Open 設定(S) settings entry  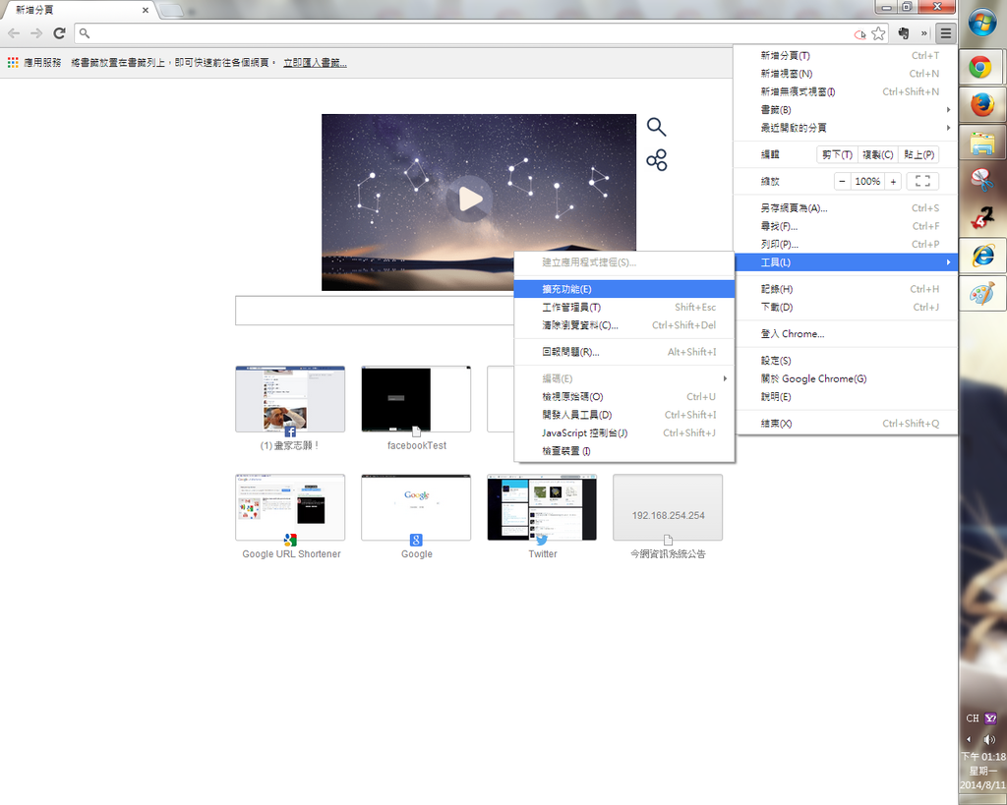(846, 361)
